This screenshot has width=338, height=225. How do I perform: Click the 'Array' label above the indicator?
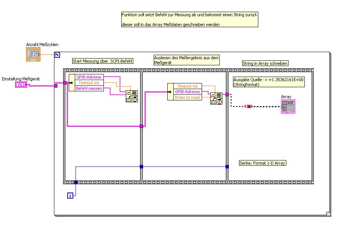(x=286, y=97)
